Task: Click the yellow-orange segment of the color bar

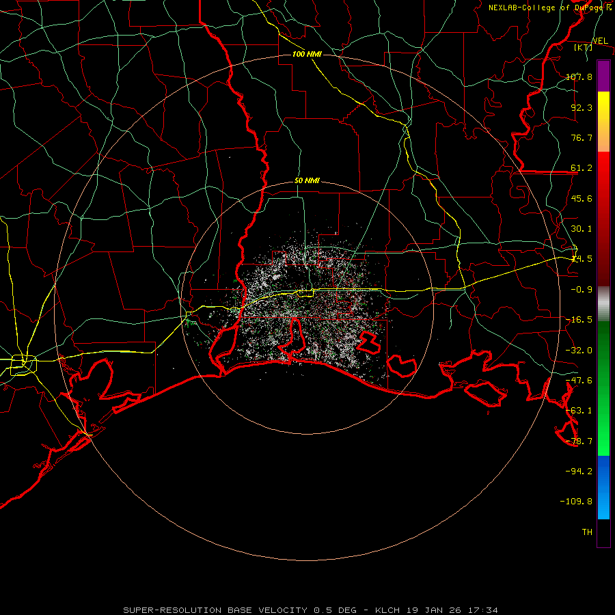Action: 603,122
